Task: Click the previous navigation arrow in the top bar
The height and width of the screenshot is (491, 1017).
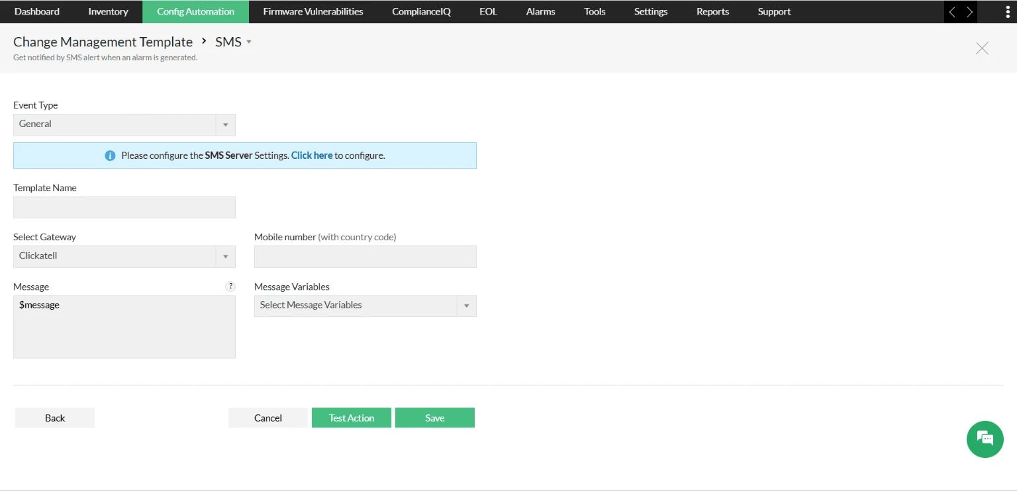Action: coord(952,12)
